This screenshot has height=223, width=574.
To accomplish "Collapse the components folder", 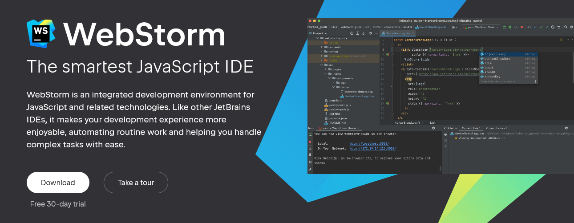I will click(x=329, y=78).
